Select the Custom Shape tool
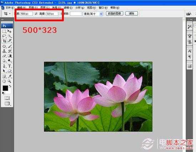 (10, 71)
